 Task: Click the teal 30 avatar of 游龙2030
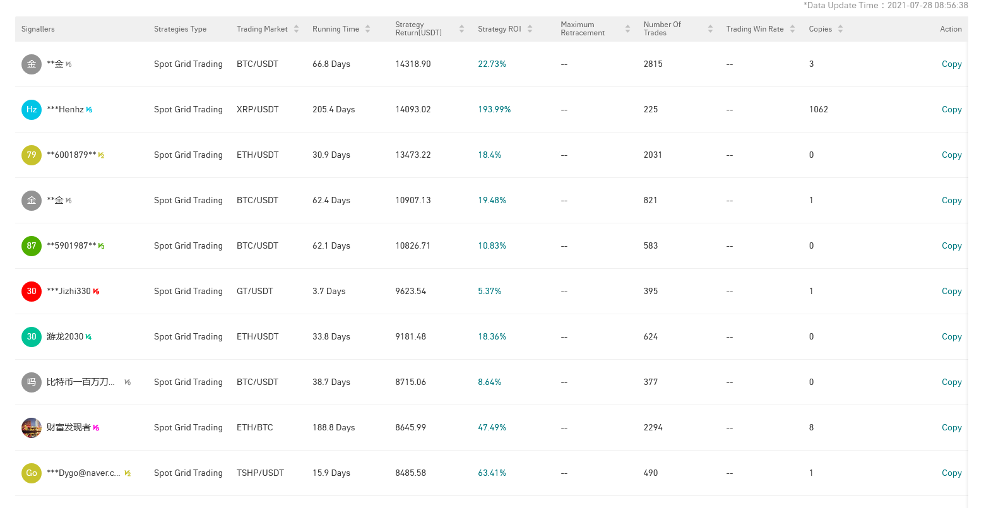32,337
